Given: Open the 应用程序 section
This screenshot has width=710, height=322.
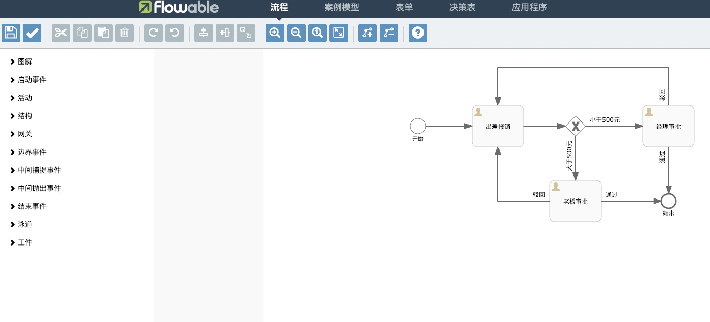Looking at the screenshot, I should pos(529,7).
